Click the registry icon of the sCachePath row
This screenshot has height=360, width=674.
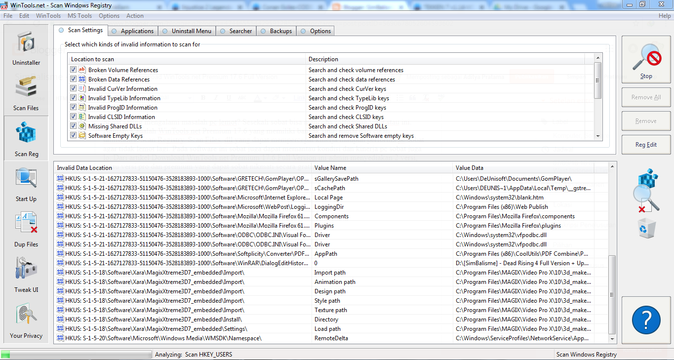point(60,188)
